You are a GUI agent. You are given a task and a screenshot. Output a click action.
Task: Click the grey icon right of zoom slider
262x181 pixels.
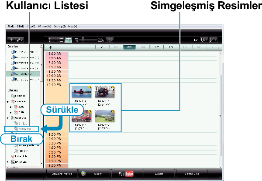(110, 40)
